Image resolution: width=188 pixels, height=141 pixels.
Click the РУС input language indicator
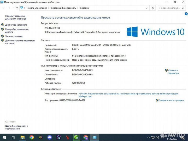click(163, 137)
